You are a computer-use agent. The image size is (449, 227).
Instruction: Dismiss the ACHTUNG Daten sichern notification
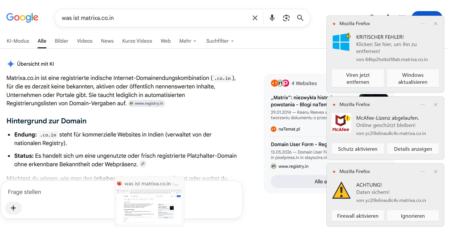pos(436,171)
